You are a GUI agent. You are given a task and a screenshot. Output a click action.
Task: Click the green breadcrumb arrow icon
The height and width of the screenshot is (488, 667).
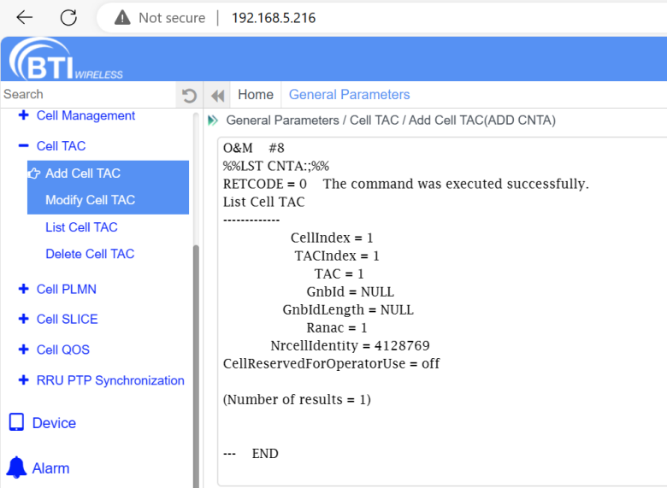pyautogui.click(x=213, y=121)
